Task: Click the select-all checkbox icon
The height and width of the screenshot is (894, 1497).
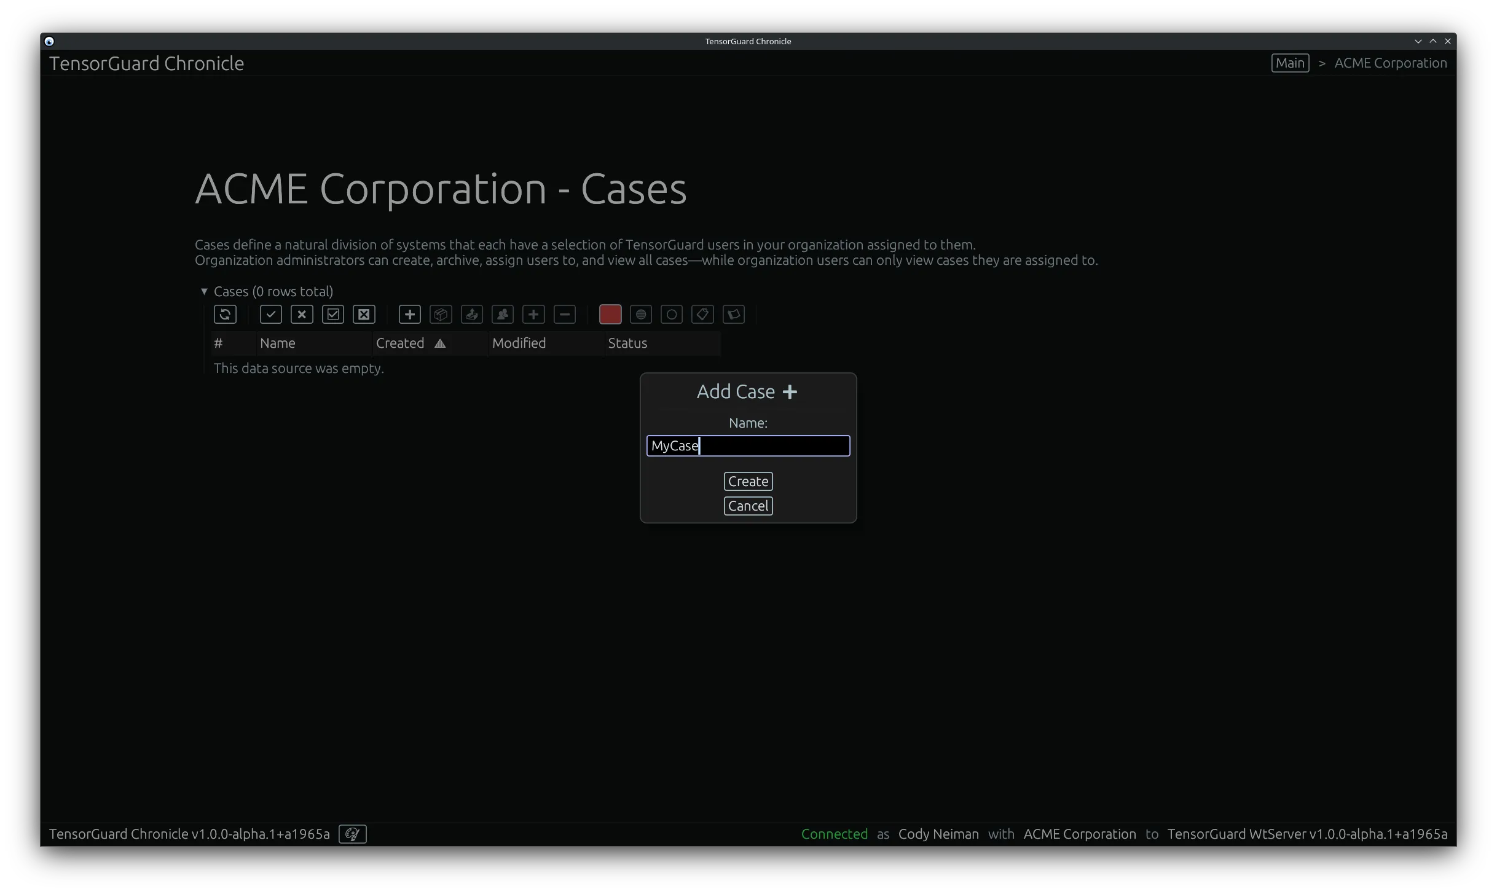Action: click(332, 314)
